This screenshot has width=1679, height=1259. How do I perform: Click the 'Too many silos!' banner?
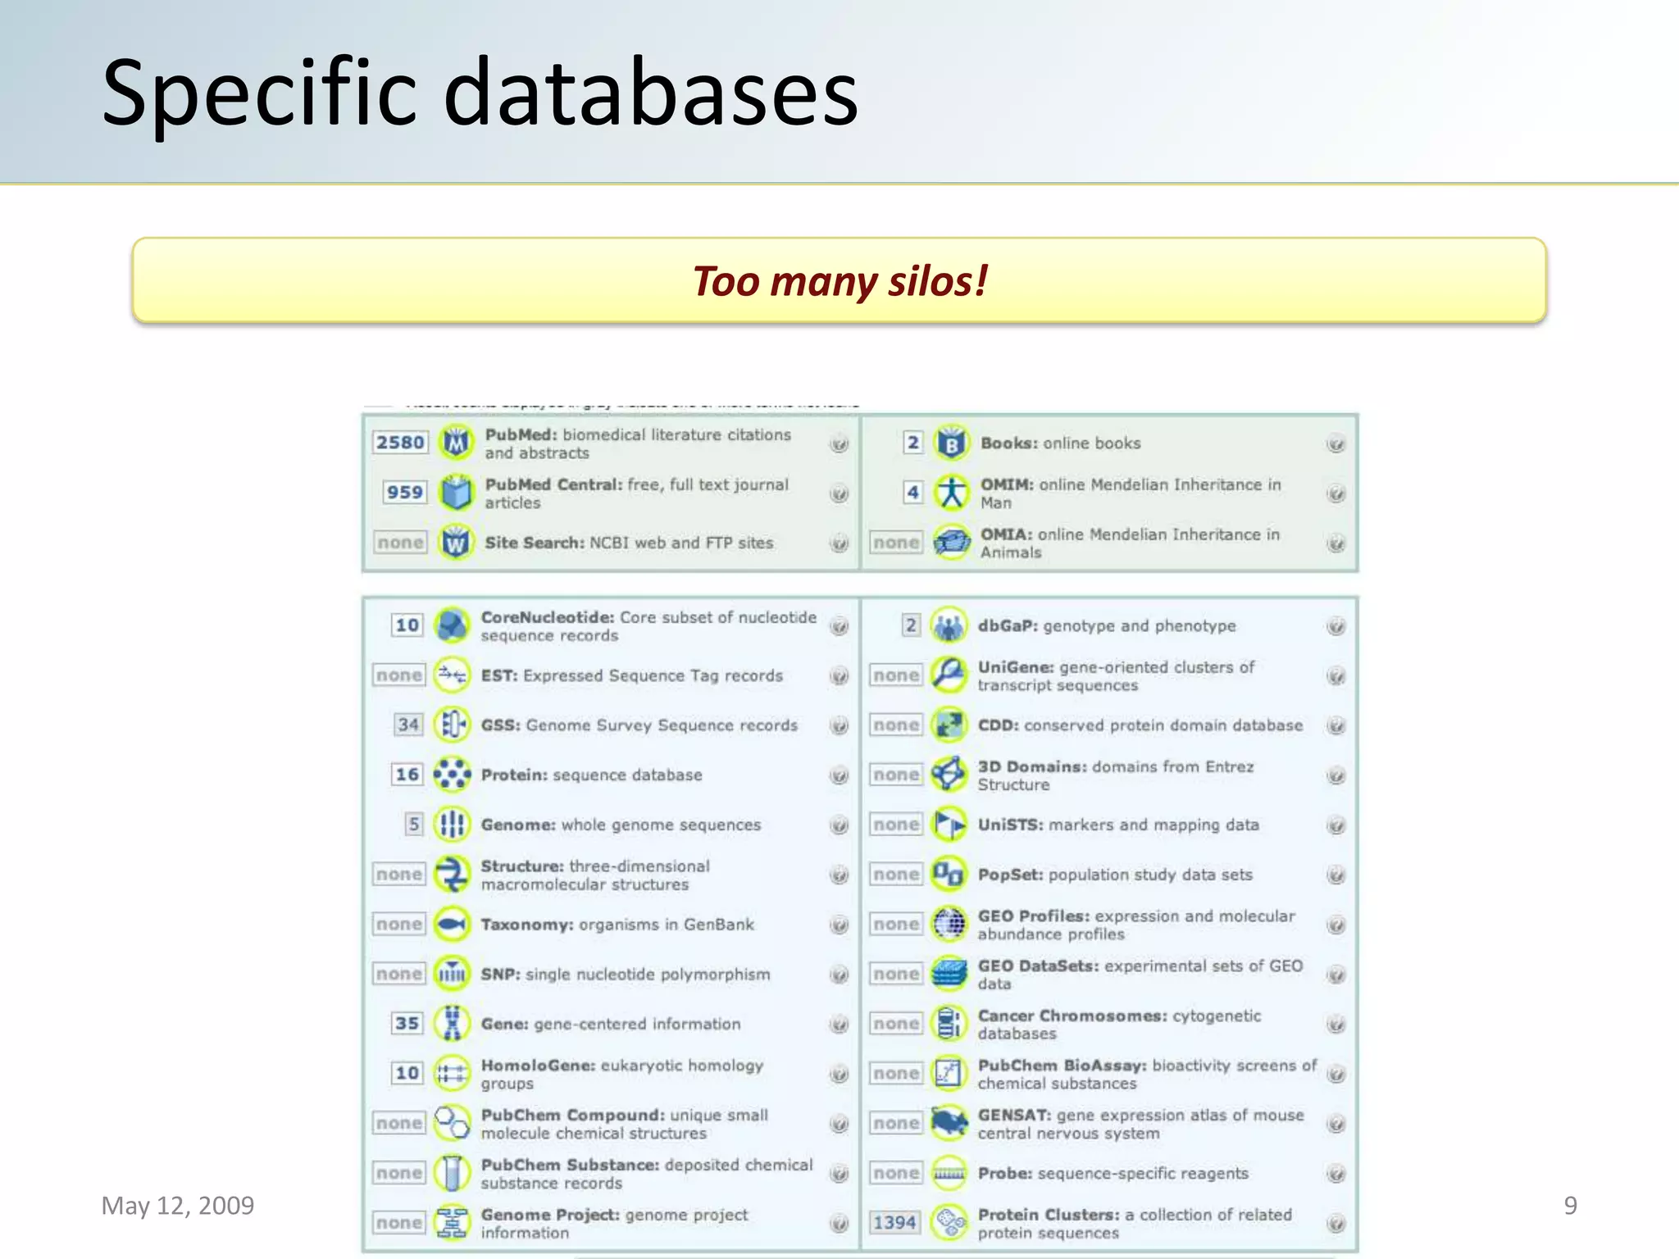click(839, 280)
